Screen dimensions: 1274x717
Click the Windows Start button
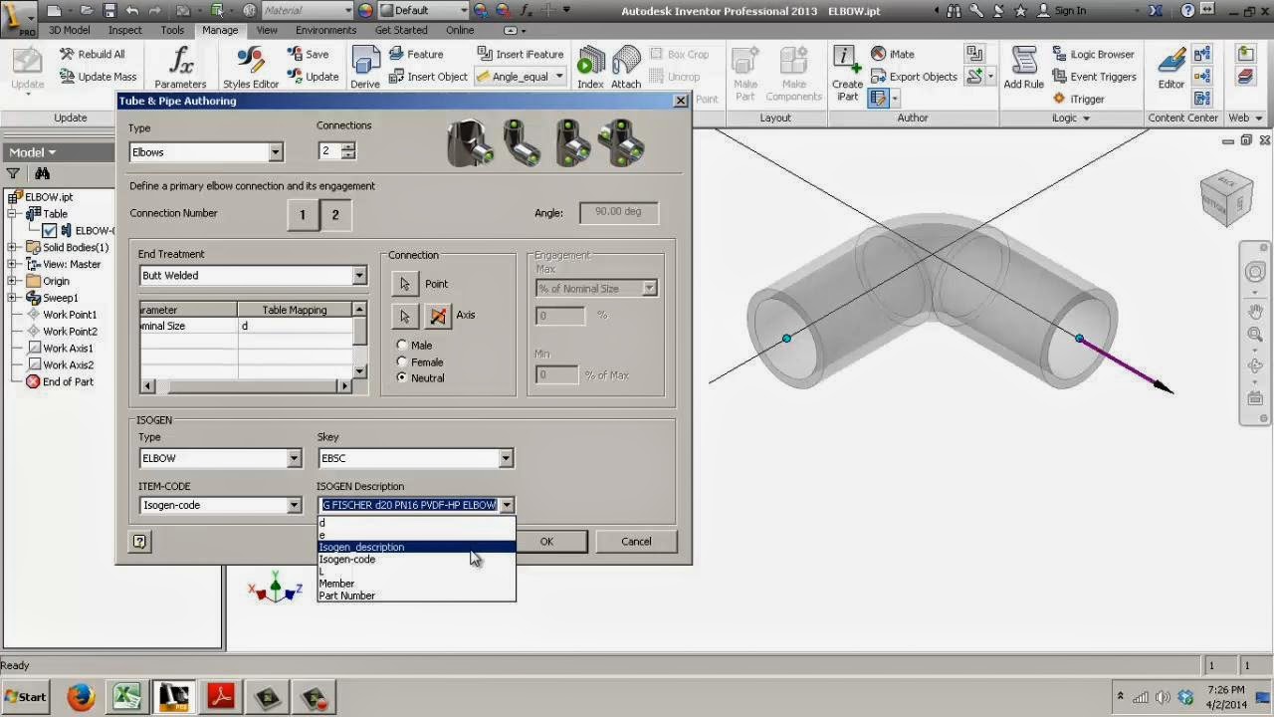(25, 697)
